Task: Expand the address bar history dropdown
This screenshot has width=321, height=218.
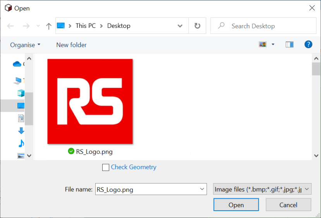Action: pos(180,26)
